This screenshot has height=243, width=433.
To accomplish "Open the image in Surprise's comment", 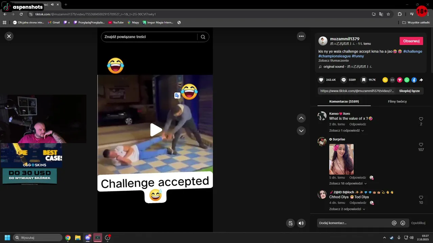I will 341,159.
